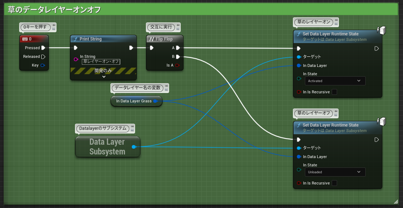The height and width of the screenshot is (208, 403).
Task: Toggle the comment bubble pin on Datalayerのサブシステム
Action: (132, 127)
